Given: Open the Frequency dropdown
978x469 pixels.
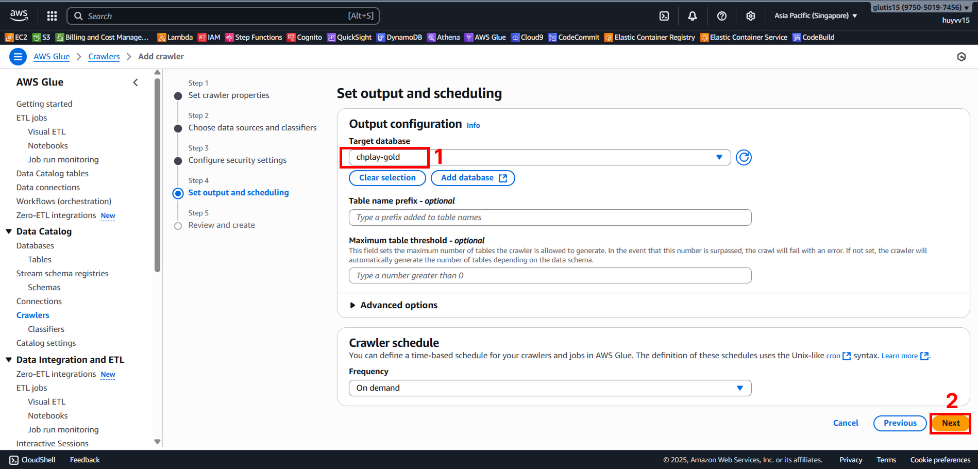Looking at the screenshot, I should point(549,388).
